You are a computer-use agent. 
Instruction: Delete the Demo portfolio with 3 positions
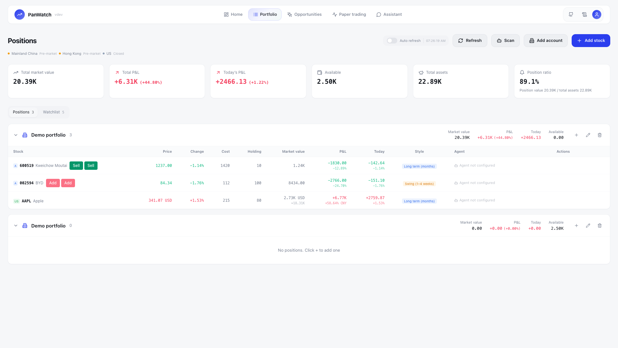[x=600, y=135]
